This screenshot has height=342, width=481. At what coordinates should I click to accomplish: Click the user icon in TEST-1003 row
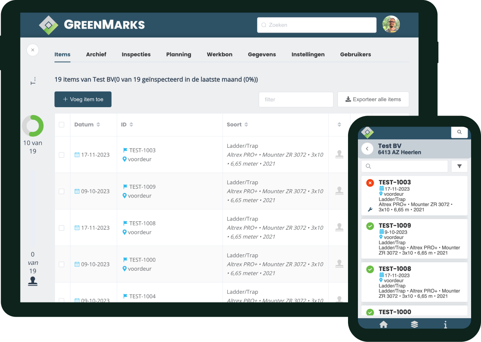340,154
